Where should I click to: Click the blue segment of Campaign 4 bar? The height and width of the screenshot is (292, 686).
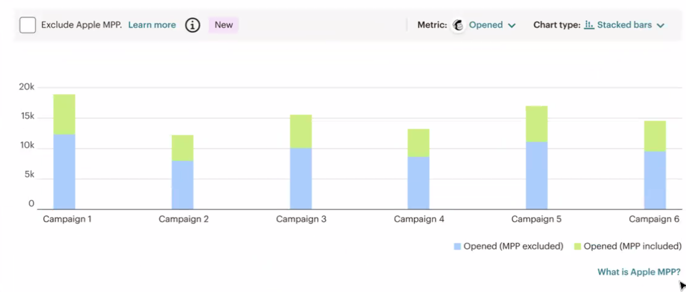coord(418,183)
